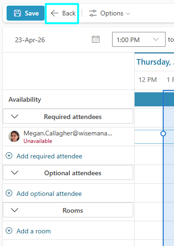Open the 1:00 PM start time dropdown
This screenshot has height=246, width=174.
coord(139,39)
